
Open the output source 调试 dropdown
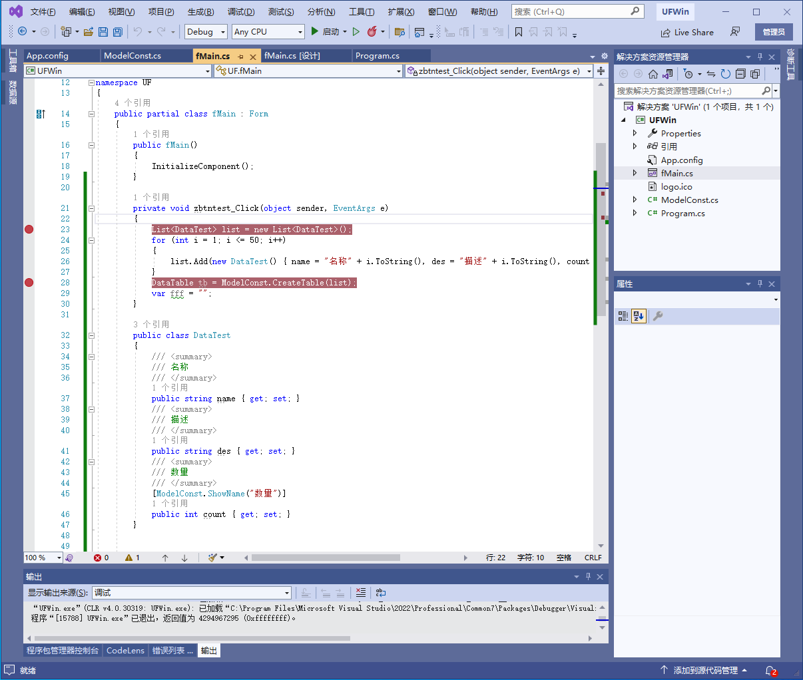coord(192,592)
